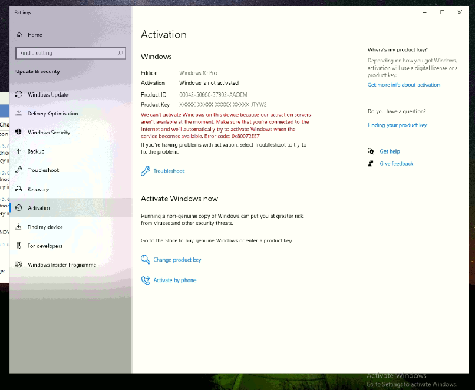Viewport: 475px width, 390px height.
Task: Maximize the Settings window
Action: [442, 12]
